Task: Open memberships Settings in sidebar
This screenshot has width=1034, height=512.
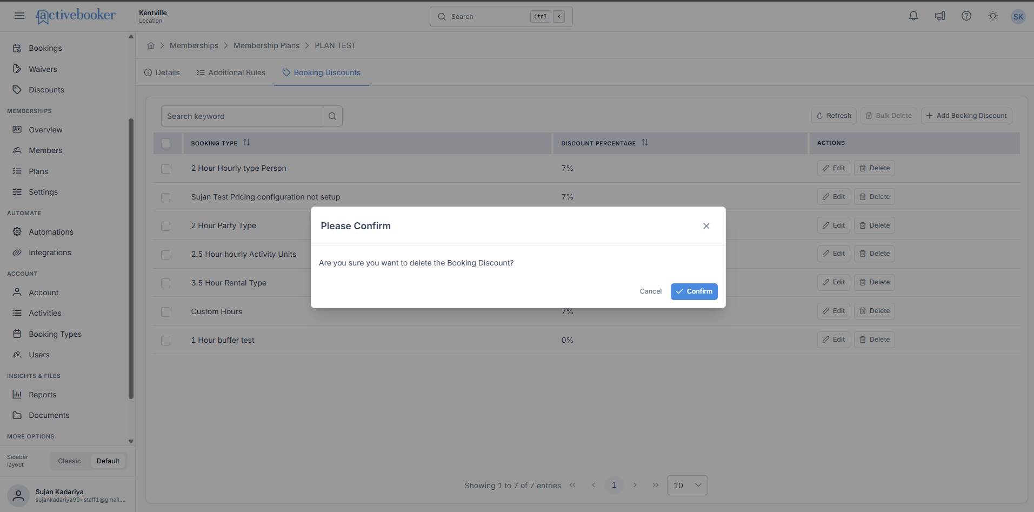Action: tap(43, 192)
